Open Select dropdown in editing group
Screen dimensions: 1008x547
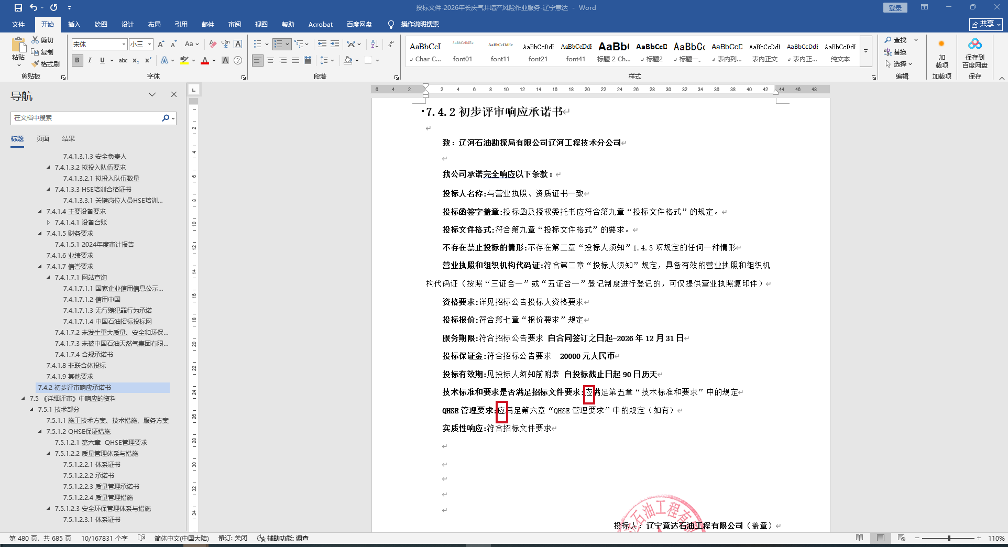(899, 64)
